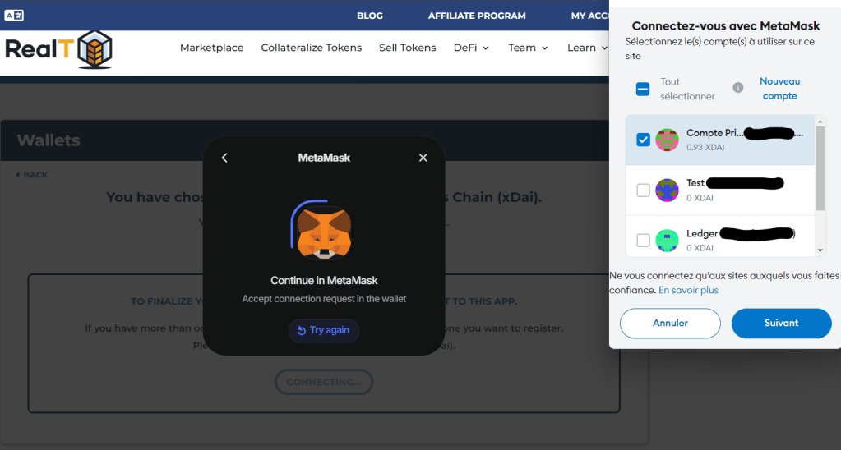
Task: Click the Suivant button
Action: pyautogui.click(x=781, y=323)
